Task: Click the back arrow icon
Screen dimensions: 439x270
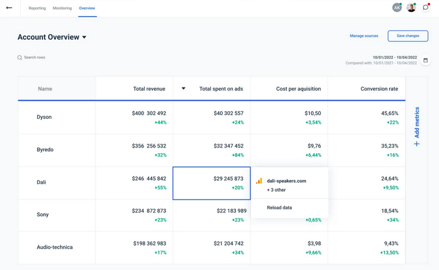Action: (9, 8)
